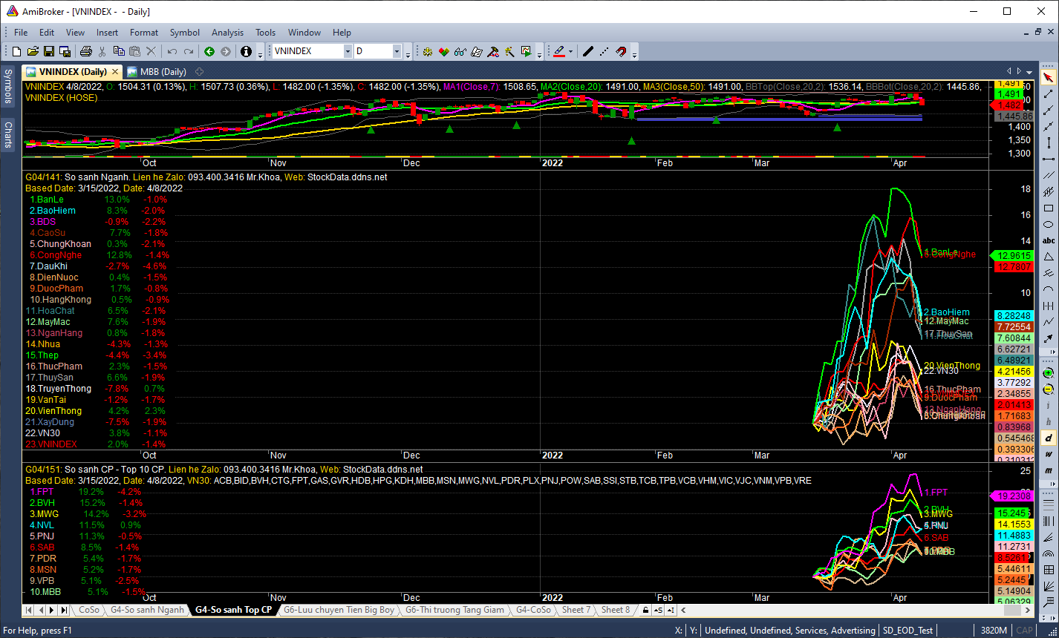Click '1.FPT' row in top stocks list
This screenshot has height=638, width=1059.
pos(85,492)
